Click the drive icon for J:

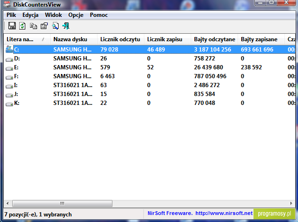[9, 95]
